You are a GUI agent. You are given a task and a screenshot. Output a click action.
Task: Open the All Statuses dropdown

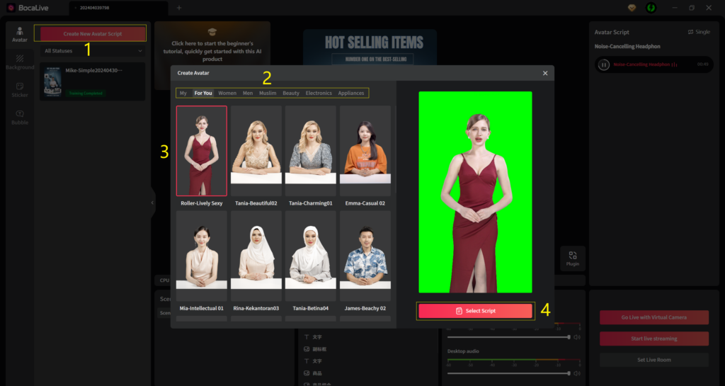pos(93,51)
